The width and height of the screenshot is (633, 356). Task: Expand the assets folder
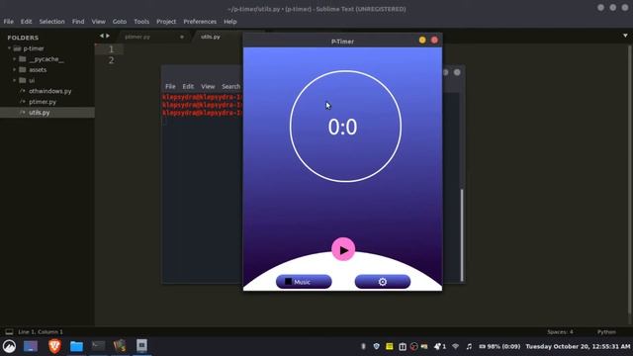(x=15, y=69)
